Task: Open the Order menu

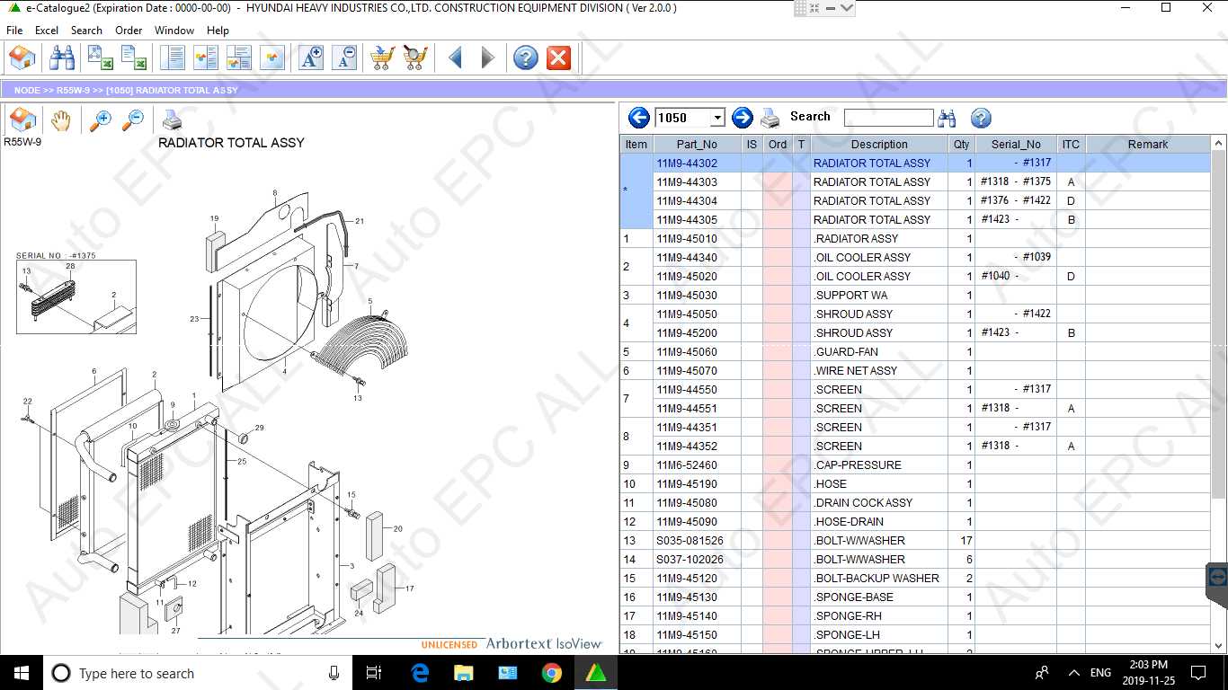Action: pyautogui.click(x=129, y=30)
